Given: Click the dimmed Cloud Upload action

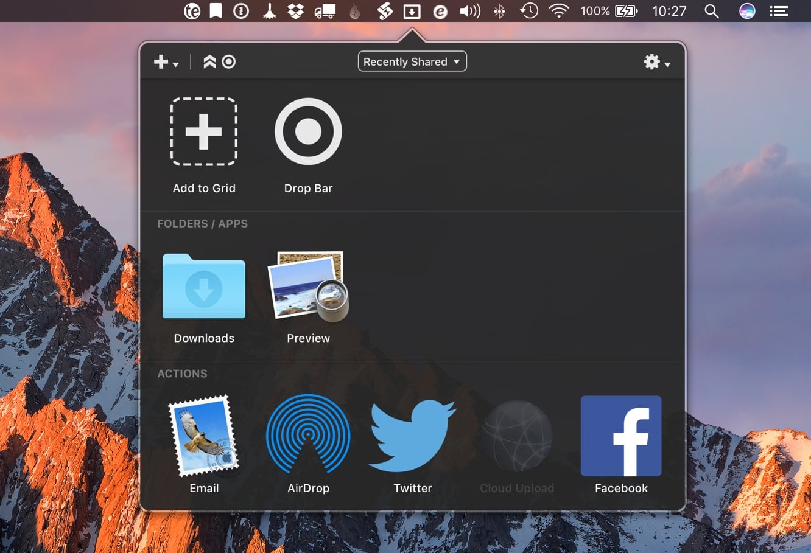Looking at the screenshot, I should pos(517,436).
